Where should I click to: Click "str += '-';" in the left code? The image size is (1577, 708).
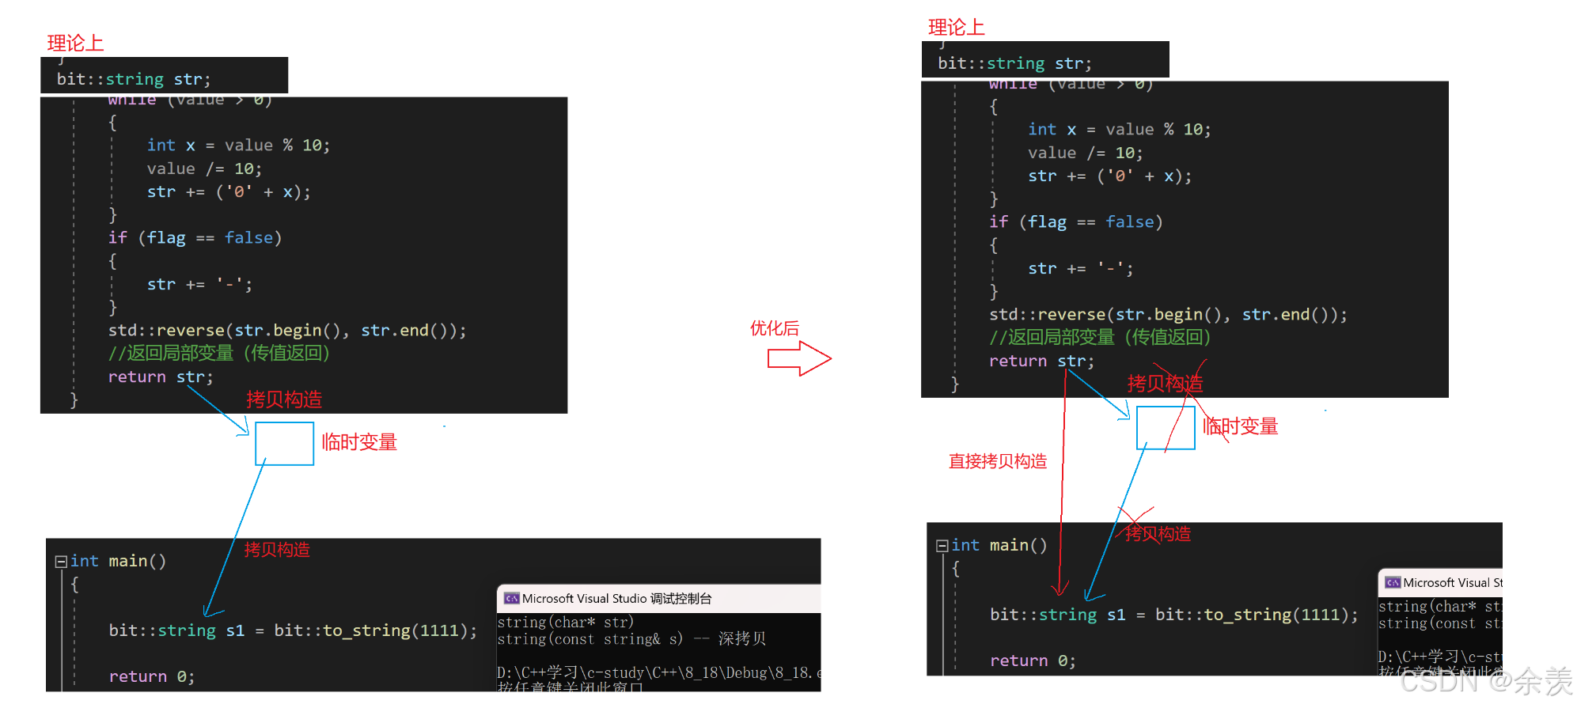click(x=199, y=285)
